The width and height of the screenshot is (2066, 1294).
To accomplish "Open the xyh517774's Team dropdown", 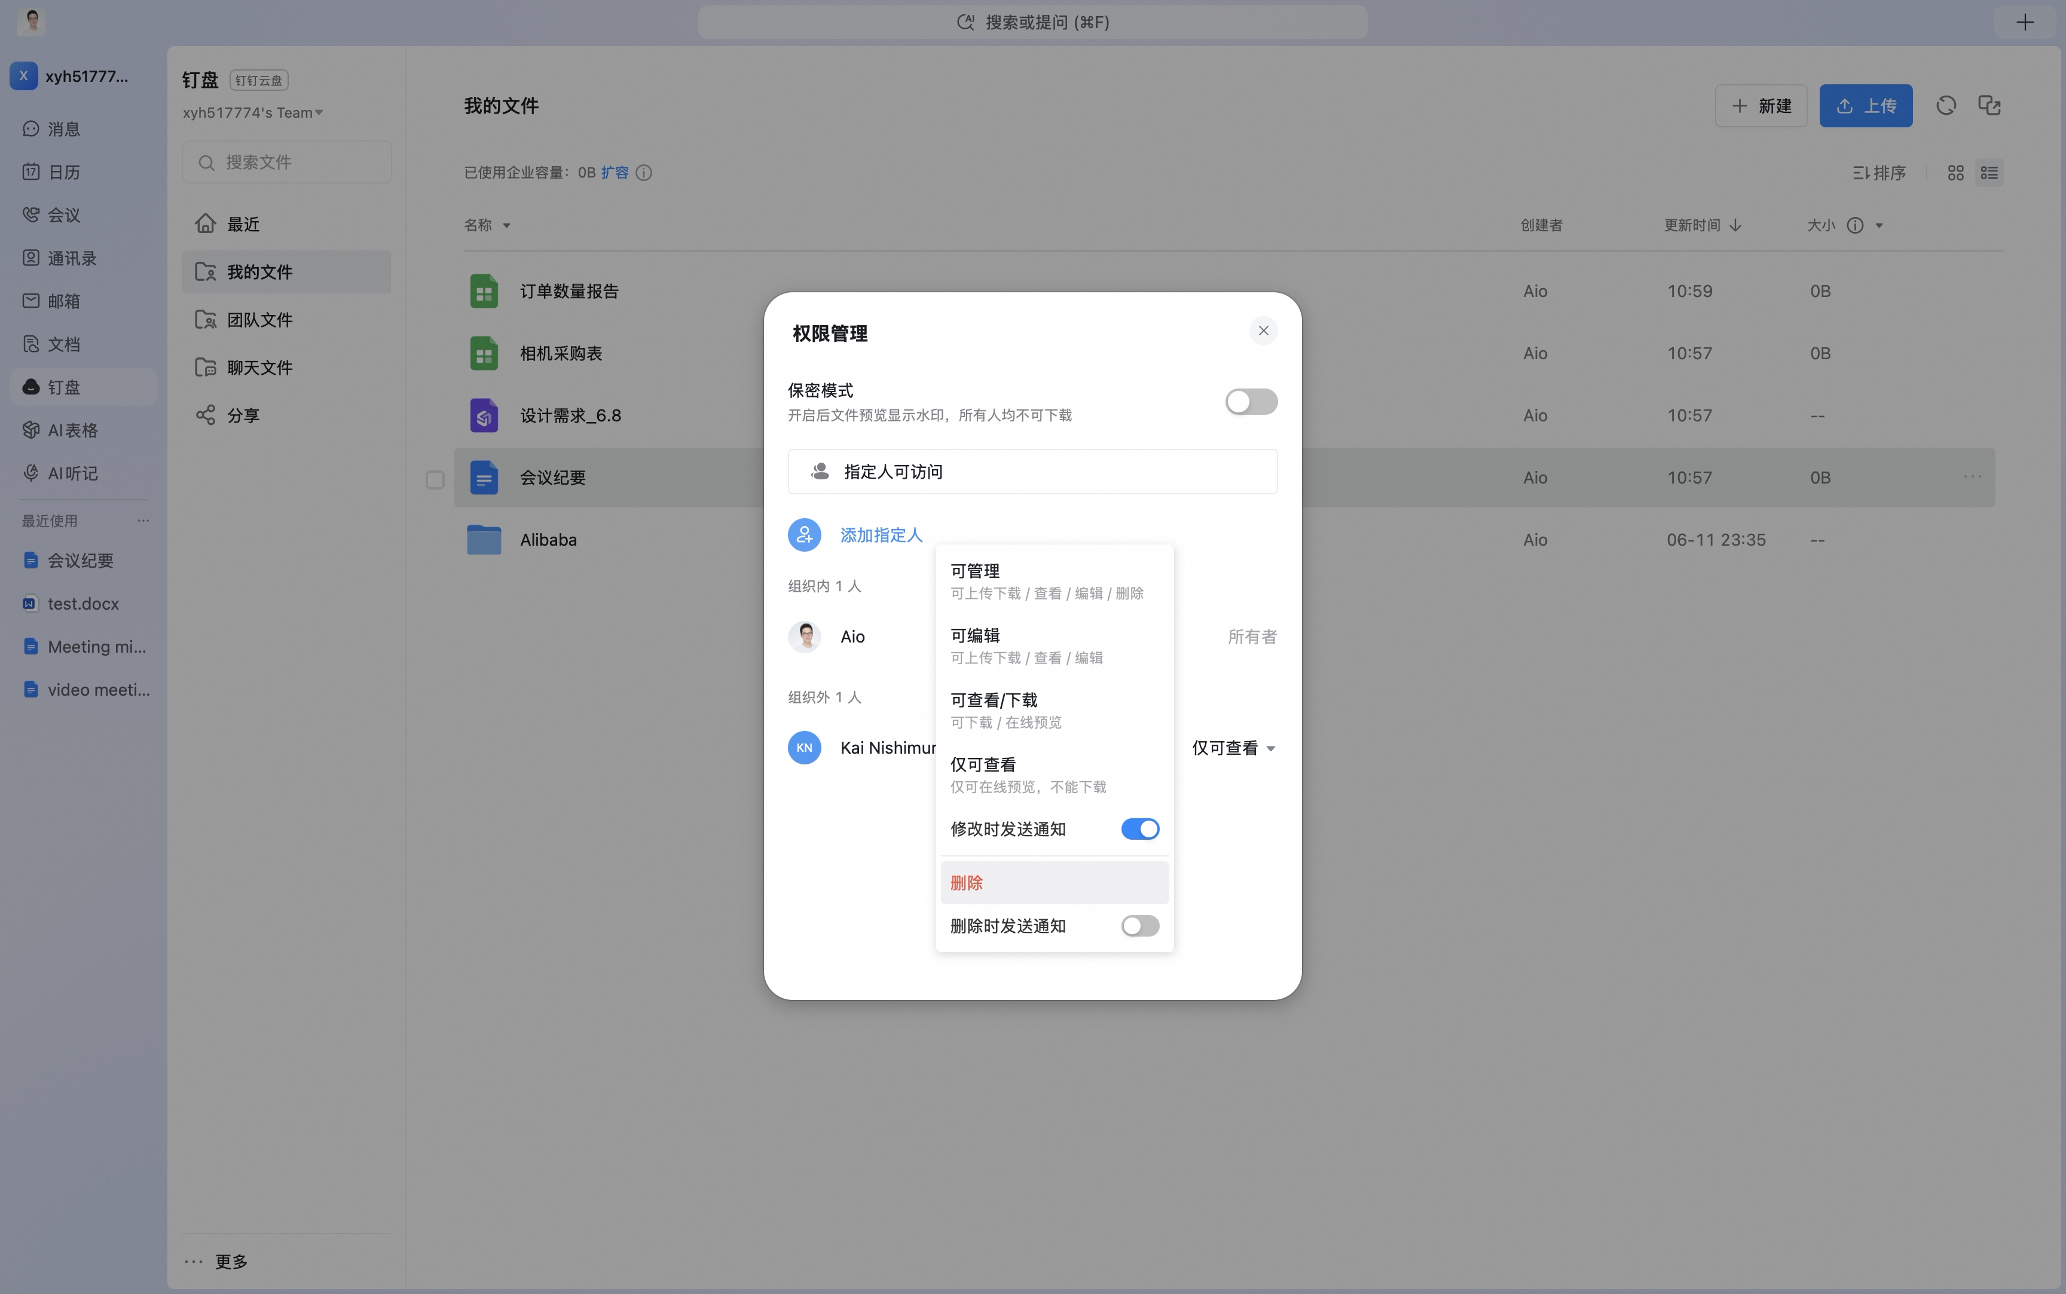I will tap(252, 112).
